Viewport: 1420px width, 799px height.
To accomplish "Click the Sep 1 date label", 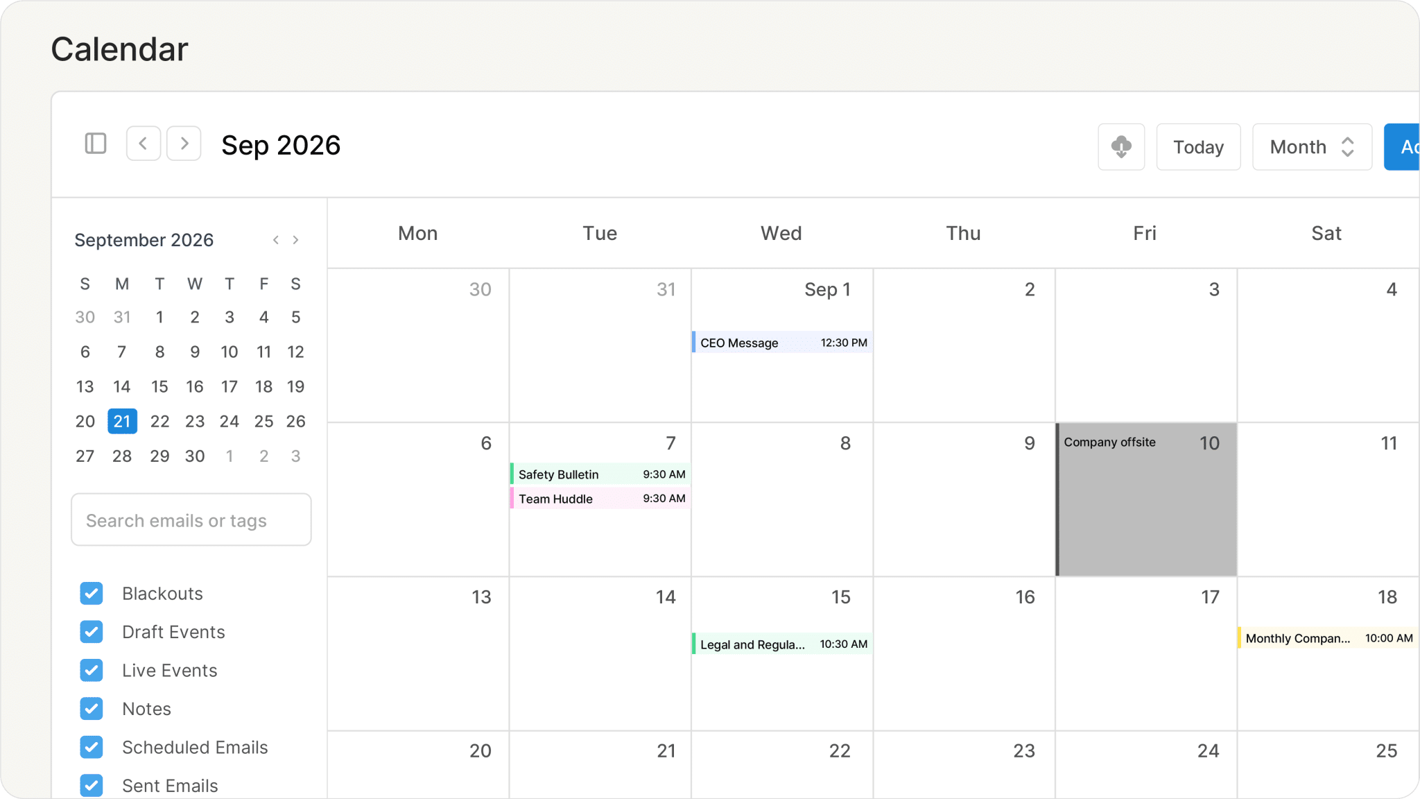I will coord(827,289).
